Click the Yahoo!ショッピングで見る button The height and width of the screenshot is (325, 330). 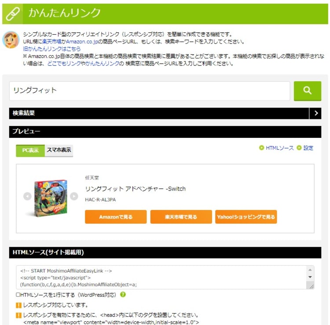pyautogui.click(x=246, y=217)
